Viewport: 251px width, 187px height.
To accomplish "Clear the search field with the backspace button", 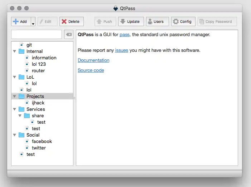I will pyautogui.click(x=69, y=34).
